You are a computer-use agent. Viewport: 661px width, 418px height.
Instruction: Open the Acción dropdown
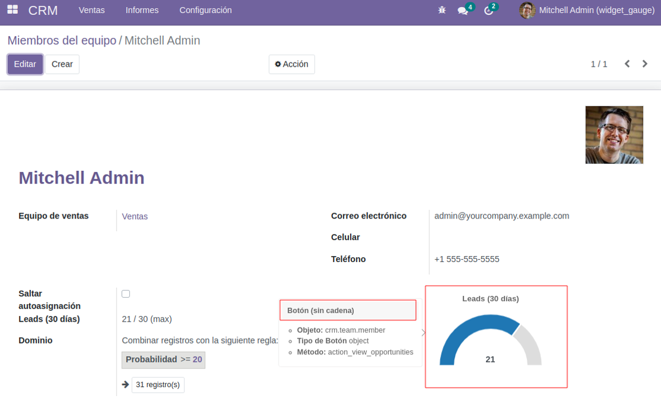(292, 64)
